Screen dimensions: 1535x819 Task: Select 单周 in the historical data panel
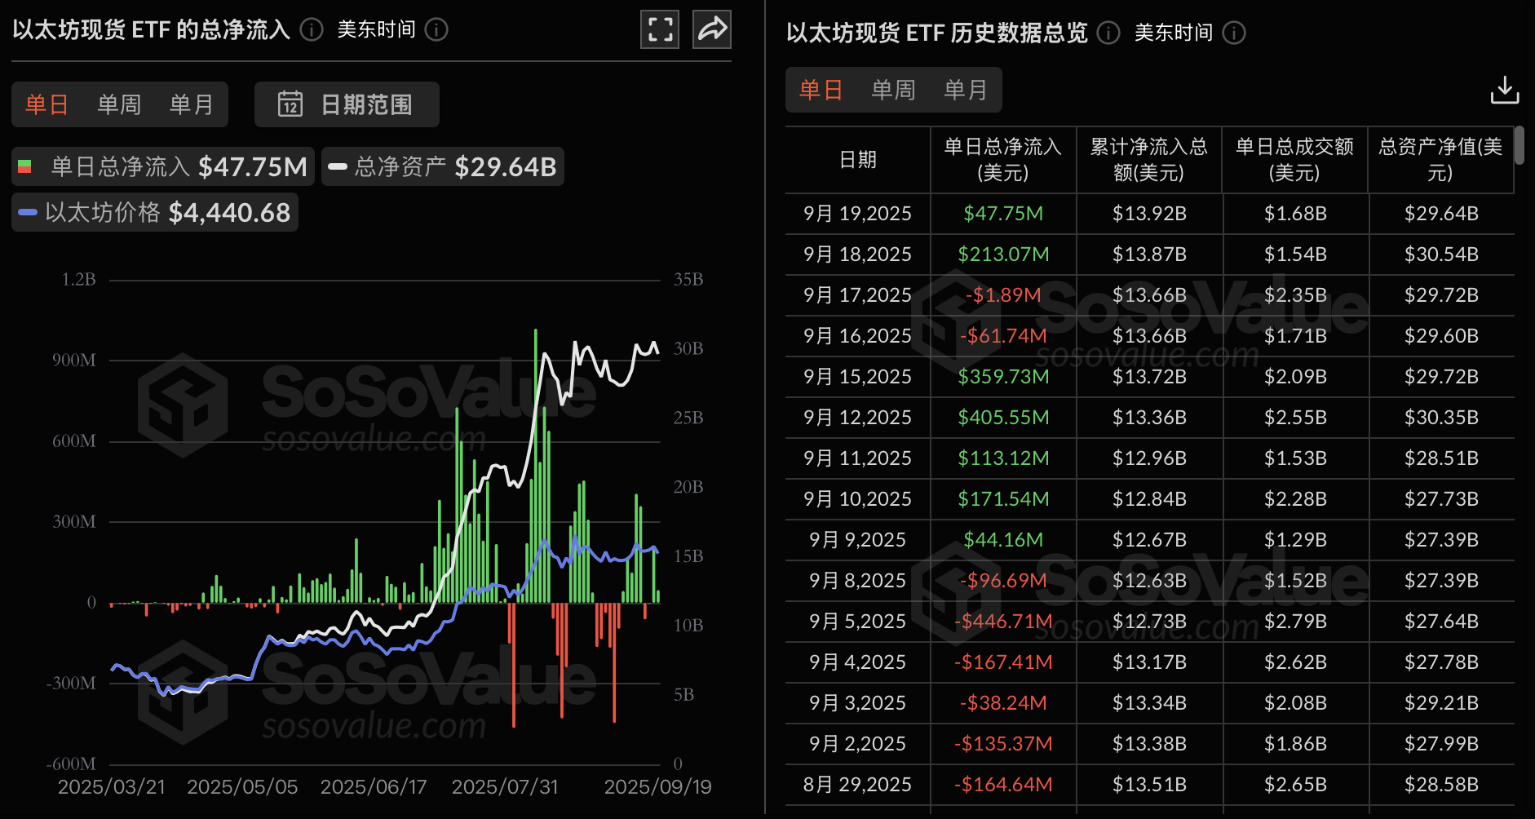tap(893, 90)
